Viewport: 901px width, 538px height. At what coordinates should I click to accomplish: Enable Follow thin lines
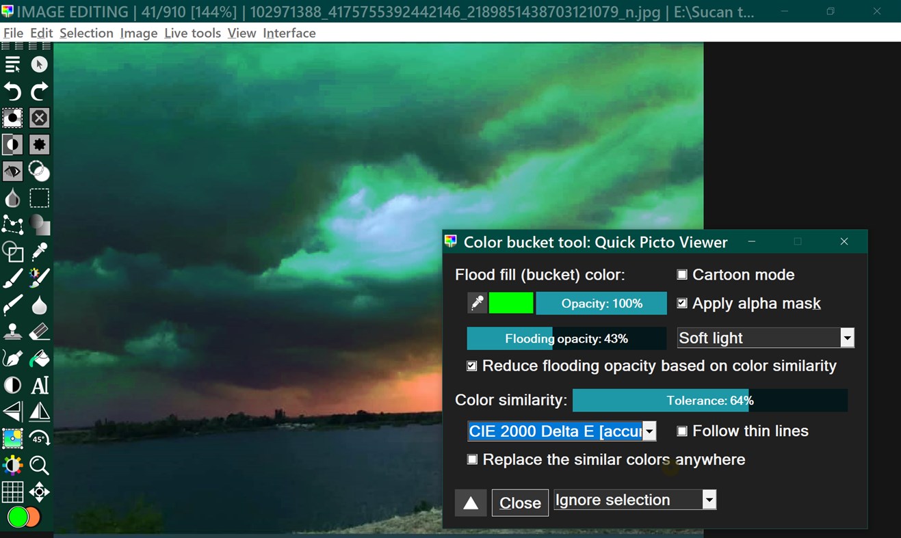point(682,431)
